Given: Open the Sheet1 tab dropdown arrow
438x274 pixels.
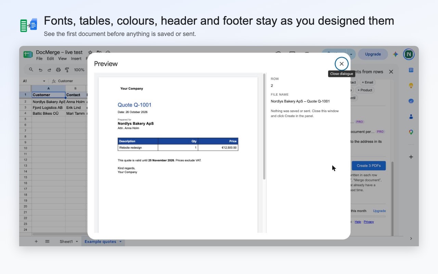Looking at the screenshot, I should [x=77, y=241].
